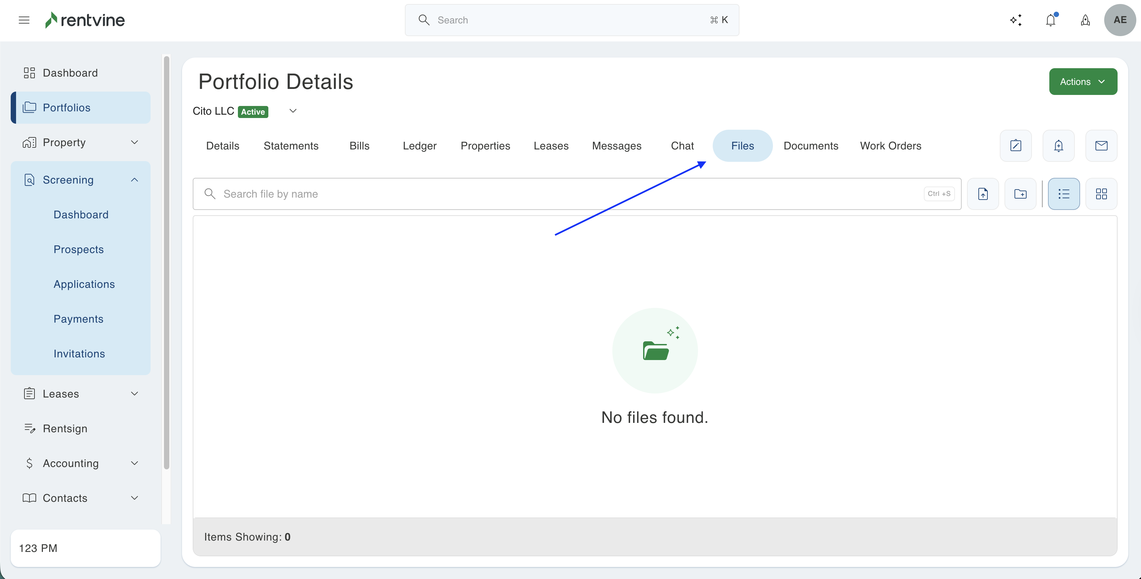Click the upload file icon
The width and height of the screenshot is (1141, 579).
point(982,194)
